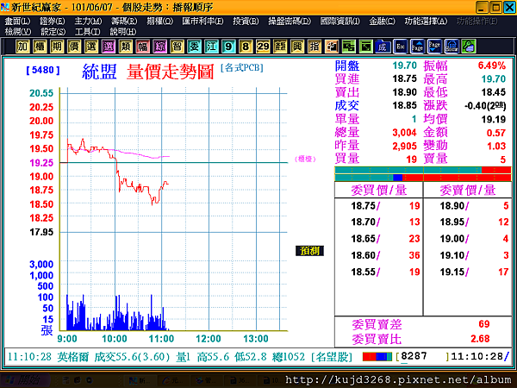Open the 設定(S) menu
517x388 pixels.
pyautogui.click(x=53, y=32)
